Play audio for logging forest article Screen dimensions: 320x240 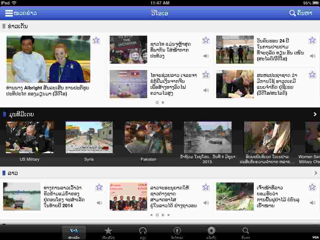312,202
